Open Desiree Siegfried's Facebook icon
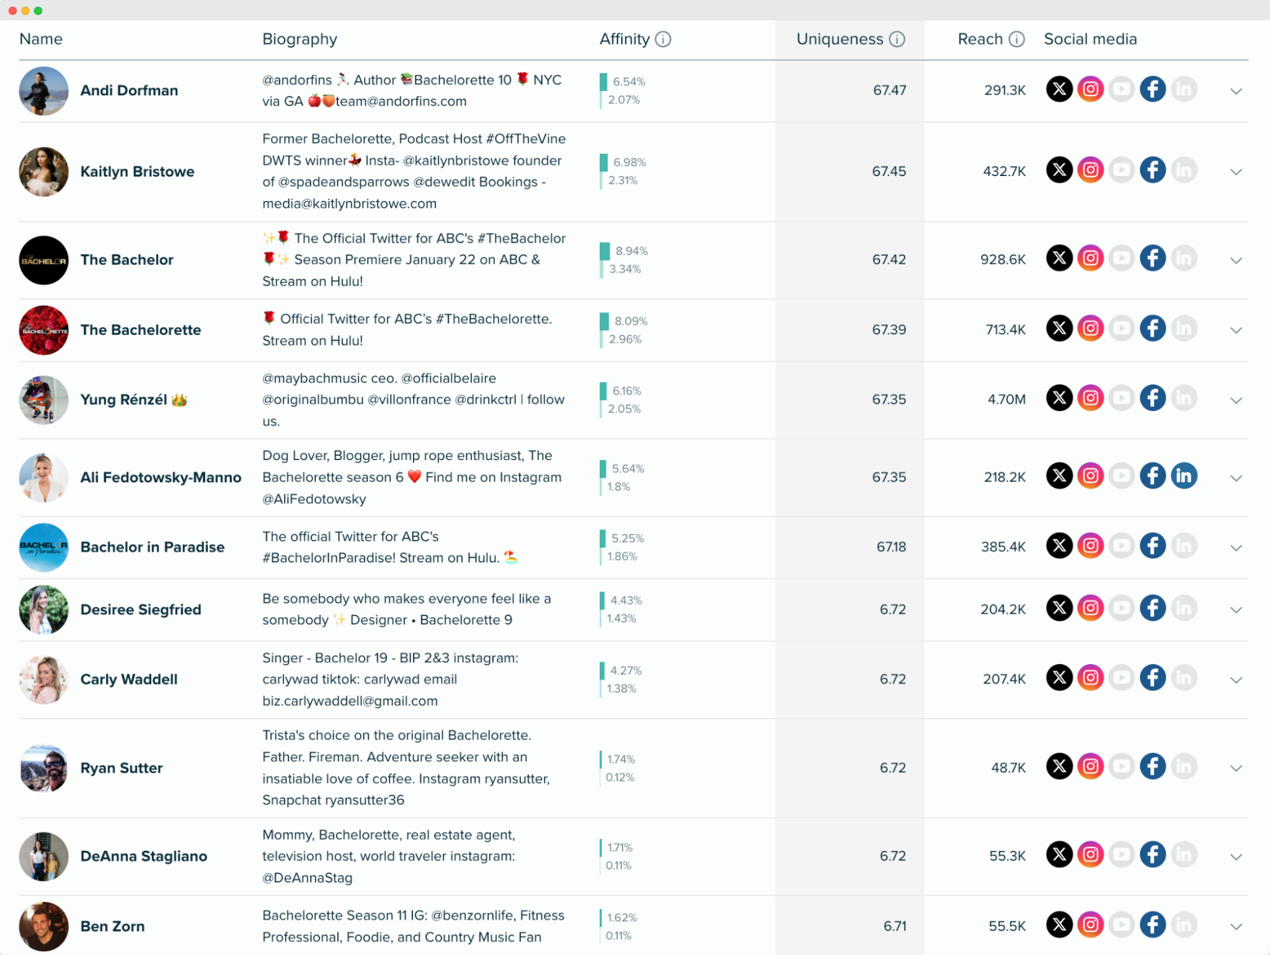The height and width of the screenshot is (955, 1270). click(x=1152, y=608)
